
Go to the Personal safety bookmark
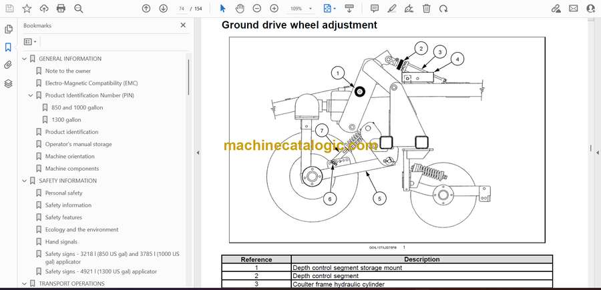tap(63, 193)
